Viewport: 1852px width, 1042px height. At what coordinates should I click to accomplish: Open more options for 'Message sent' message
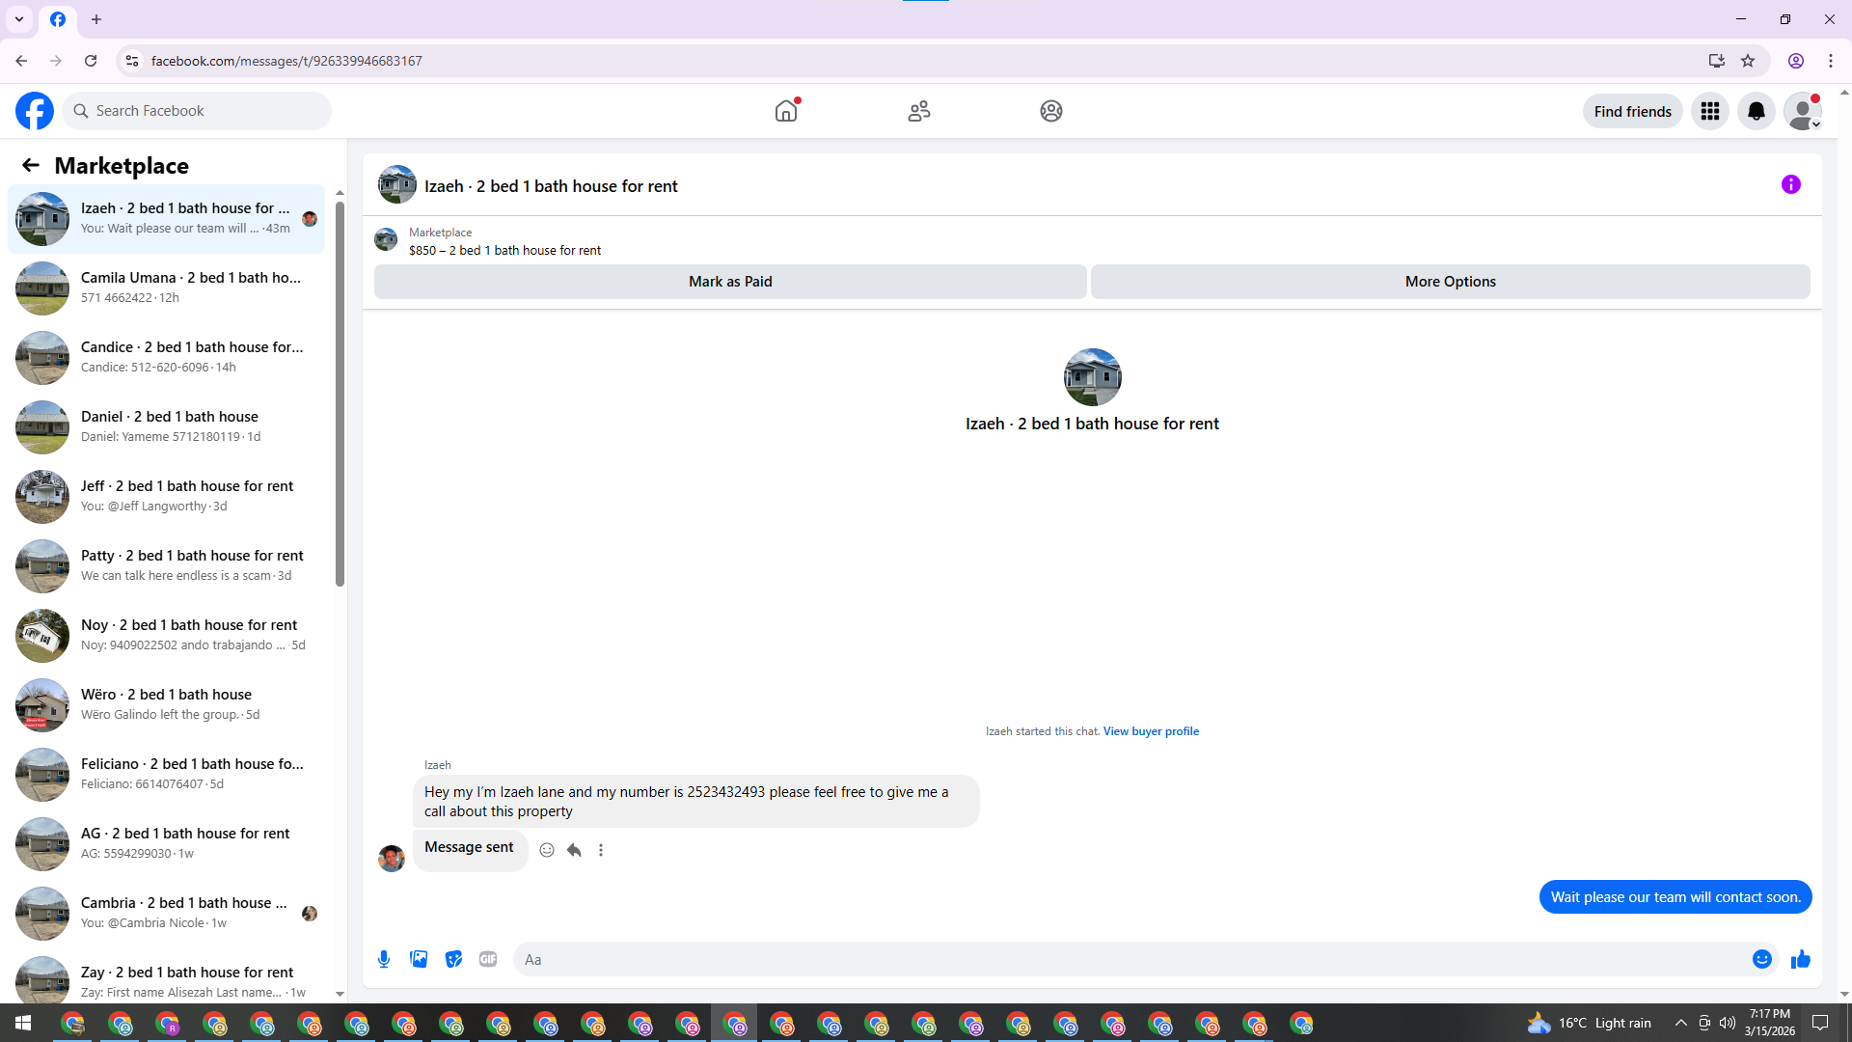tap(601, 850)
